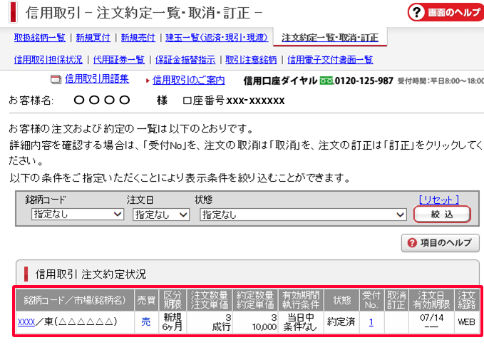The width and height of the screenshot is (484, 350).
Task: Click the 当日中 条件なし cell
Action: 300,322
